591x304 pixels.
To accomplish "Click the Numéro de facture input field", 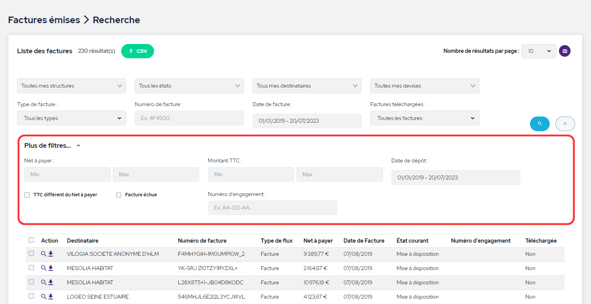I will 189,118.
